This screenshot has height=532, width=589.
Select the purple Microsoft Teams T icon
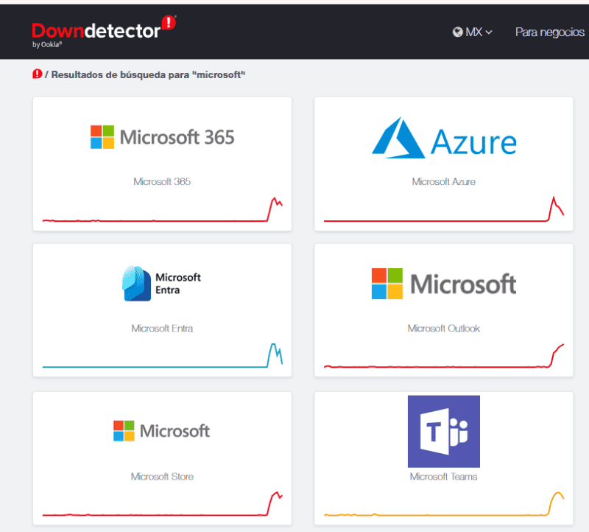[x=443, y=433]
